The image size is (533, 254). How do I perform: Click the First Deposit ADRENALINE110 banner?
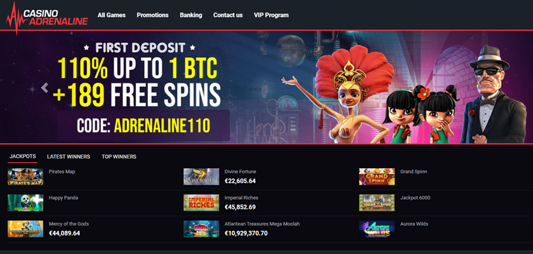pos(266,87)
